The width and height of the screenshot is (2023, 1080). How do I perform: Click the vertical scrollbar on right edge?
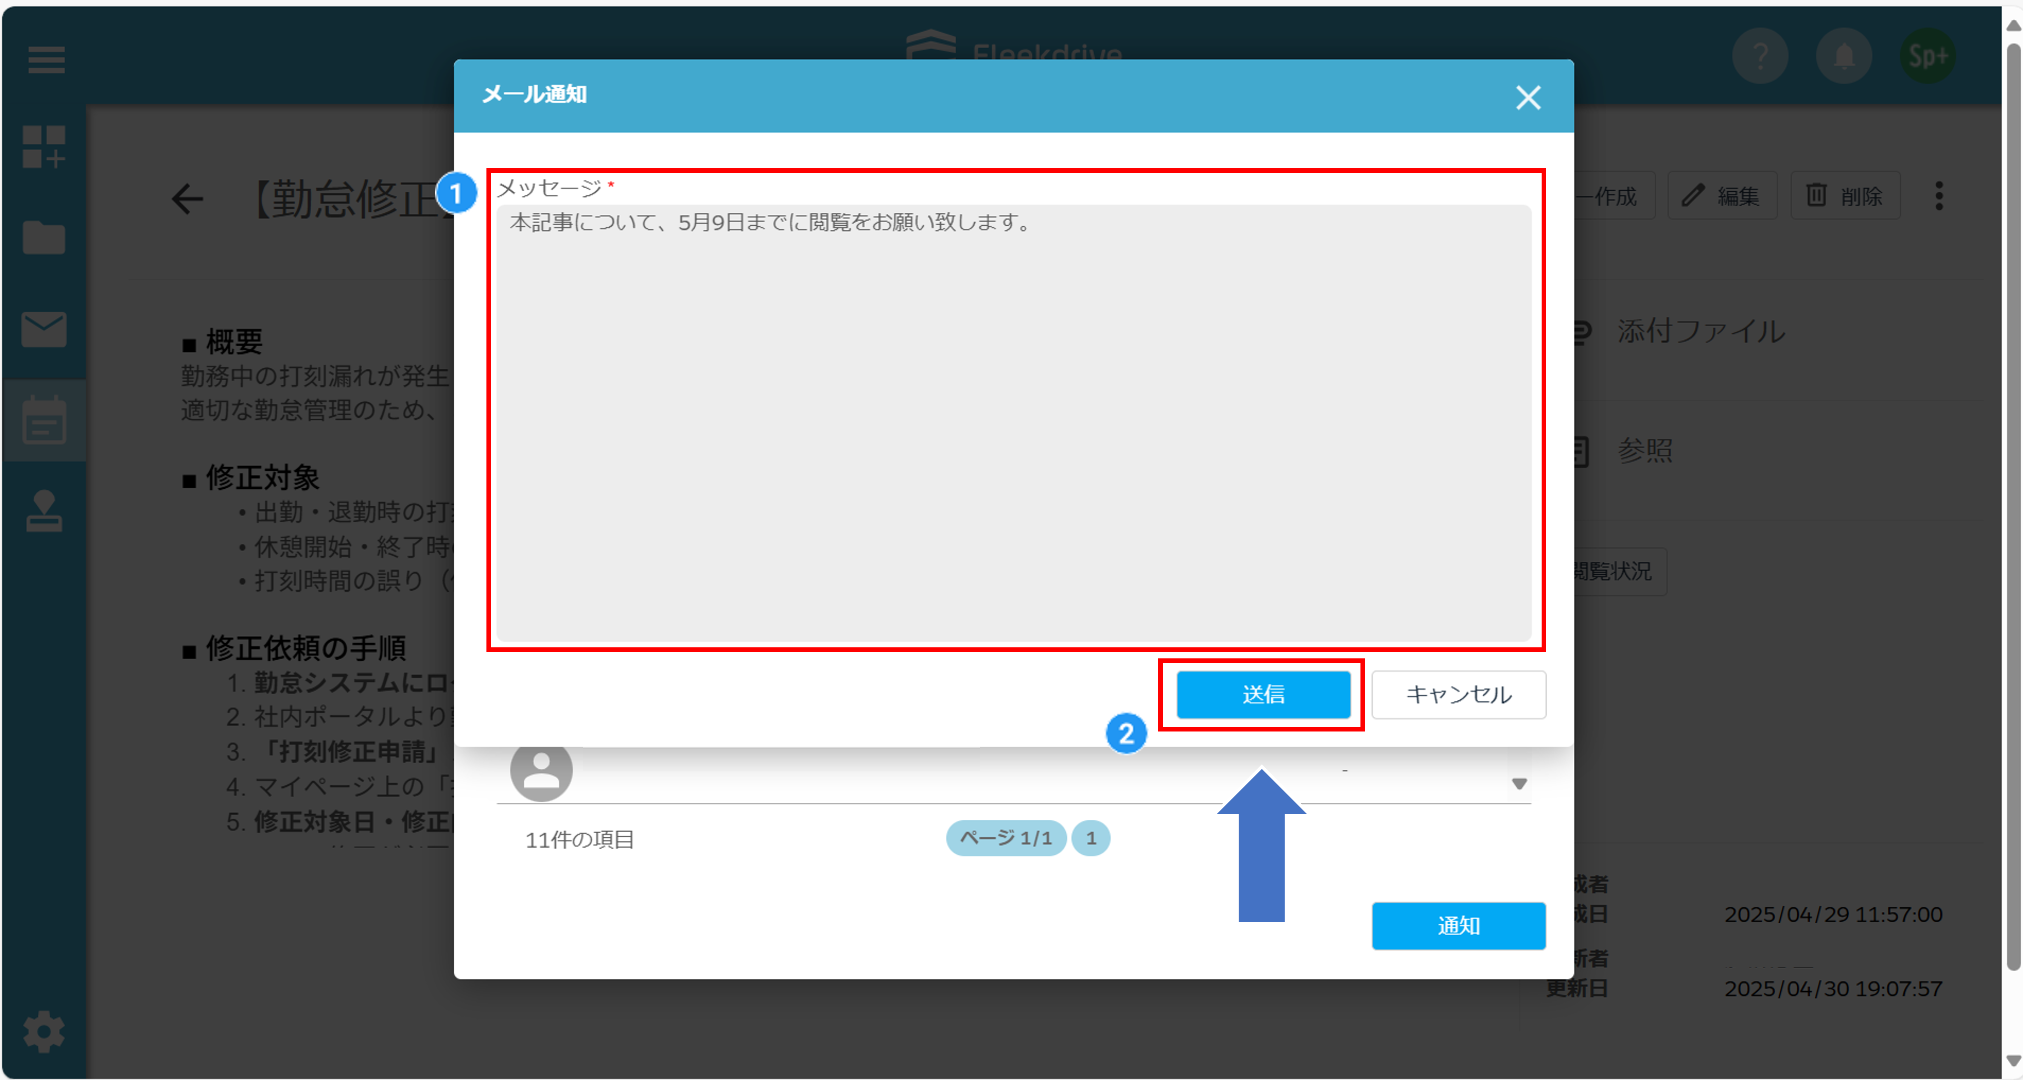tap(2014, 507)
